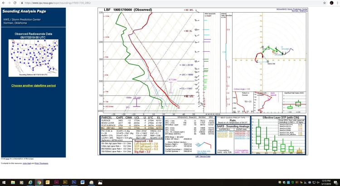Image resolution: width=340 pixels, height=186 pixels.
Task: Click the Critical Angle label on hodograph
Action: coord(242,89)
